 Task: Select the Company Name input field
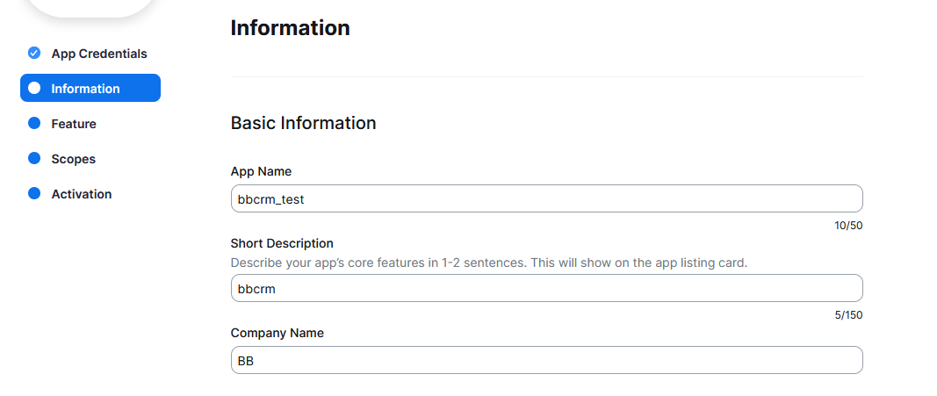(x=546, y=360)
